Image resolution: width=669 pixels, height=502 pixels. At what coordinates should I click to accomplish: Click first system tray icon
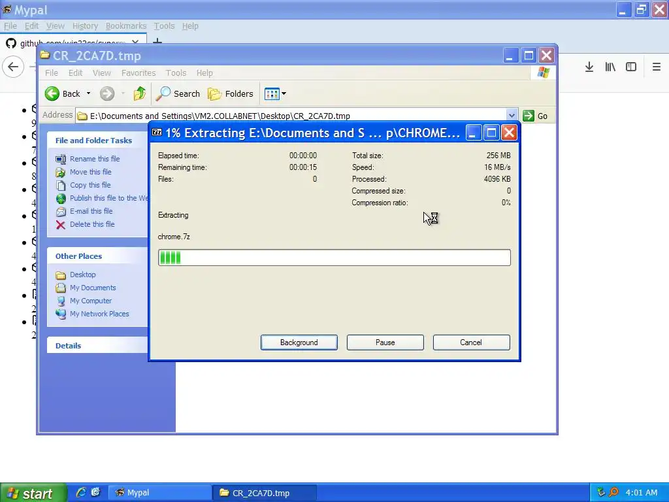(x=601, y=493)
